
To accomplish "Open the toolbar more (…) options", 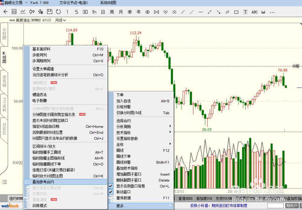I will tap(272, 12).
